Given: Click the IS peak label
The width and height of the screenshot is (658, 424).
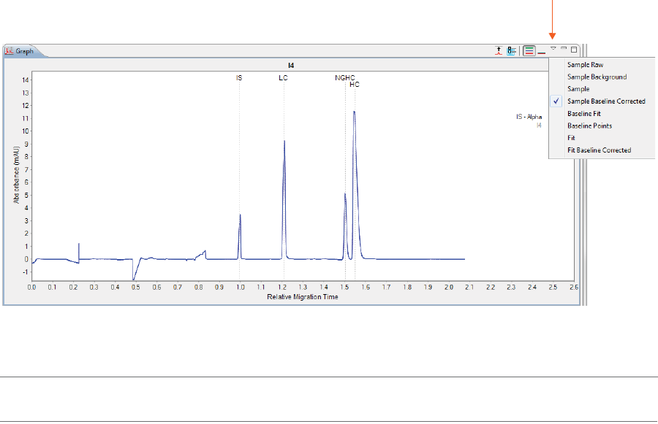Looking at the screenshot, I should [x=239, y=78].
